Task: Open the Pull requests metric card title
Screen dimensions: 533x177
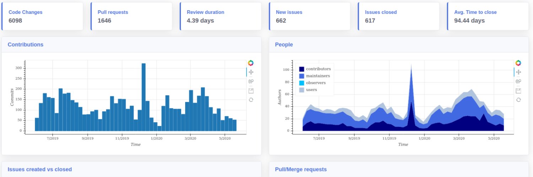Action: click(113, 12)
